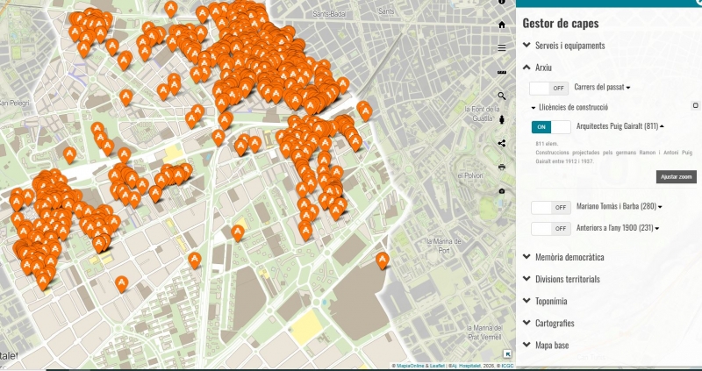Print the map with printer icon
Screen dimensions: 702x371
pos(501,167)
